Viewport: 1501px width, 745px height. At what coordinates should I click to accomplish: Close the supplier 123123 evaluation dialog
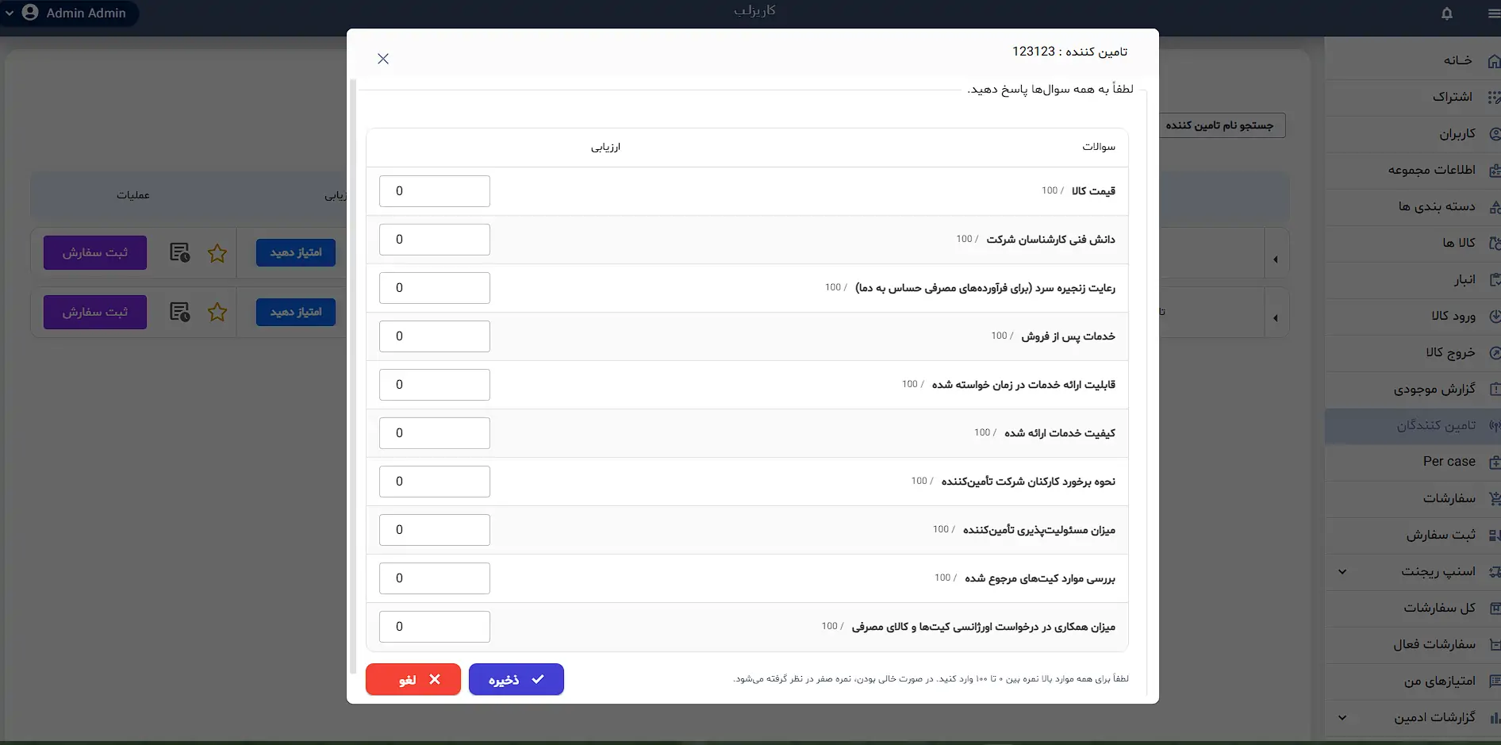[383, 59]
